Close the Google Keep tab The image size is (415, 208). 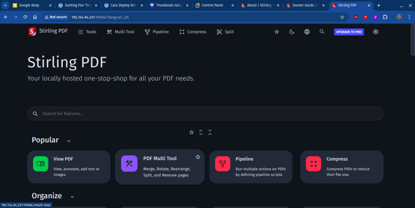50,5
